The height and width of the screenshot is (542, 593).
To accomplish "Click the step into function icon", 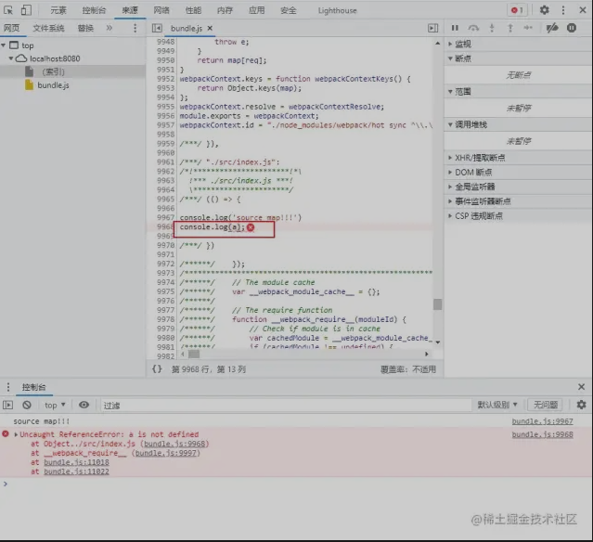I will click(492, 28).
